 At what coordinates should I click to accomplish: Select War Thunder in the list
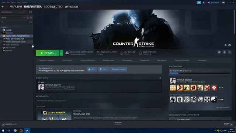click(10, 48)
